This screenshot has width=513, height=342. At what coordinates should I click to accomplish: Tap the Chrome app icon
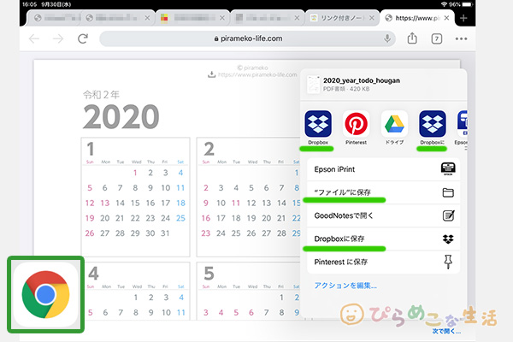click(x=45, y=294)
